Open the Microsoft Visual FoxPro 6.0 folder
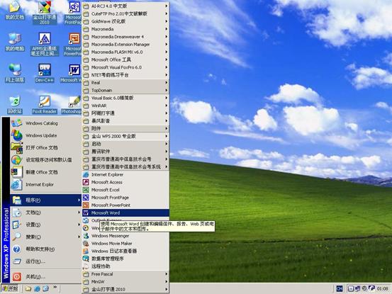 (125, 67)
